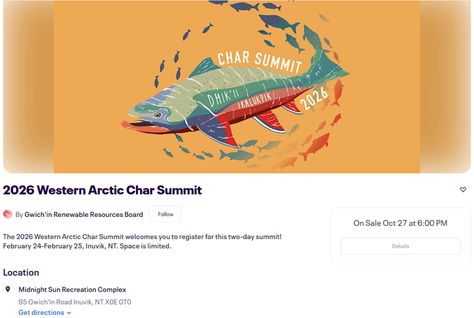
Task: Follow the Gwich'in Renewable Resources Board
Action: pyautogui.click(x=165, y=214)
